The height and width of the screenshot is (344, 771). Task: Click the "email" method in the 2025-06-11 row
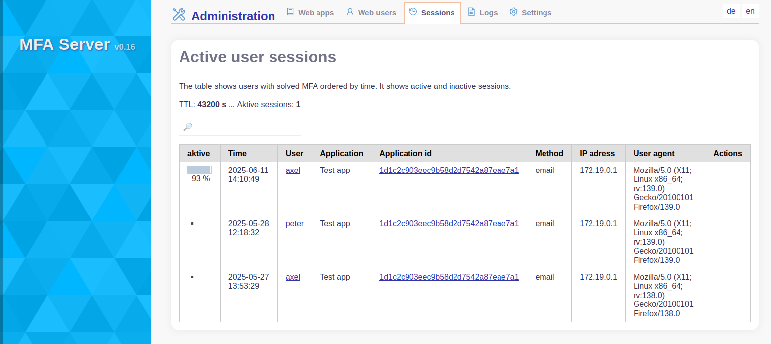click(544, 171)
